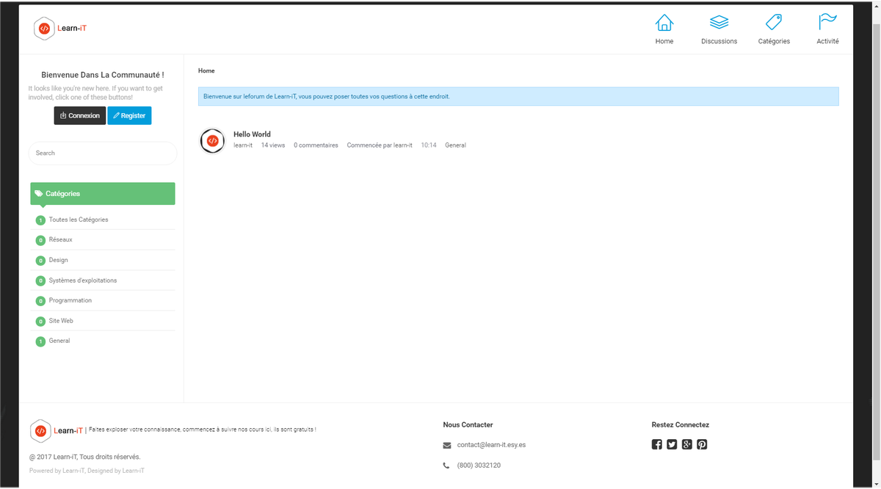Image resolution: width=881 pixels, height=489 pixels.
Task: Click the Discussions label in the top navigation
Action: tap(719, 41)
